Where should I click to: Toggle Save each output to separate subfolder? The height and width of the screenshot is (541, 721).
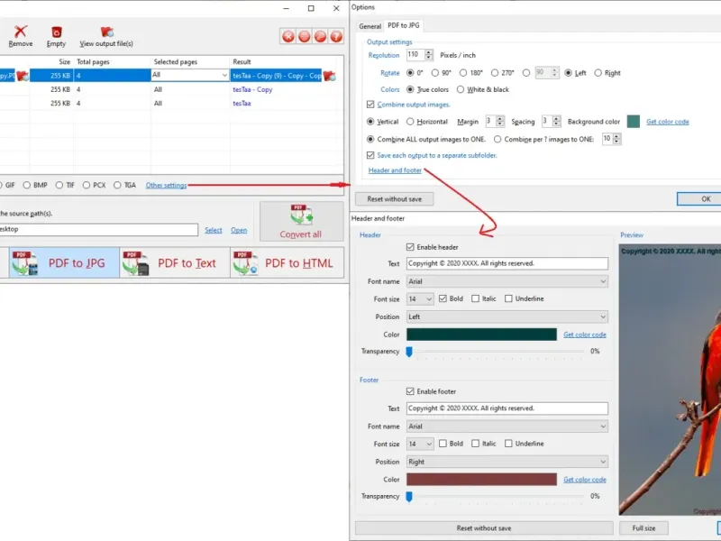[x=370, y=155]
